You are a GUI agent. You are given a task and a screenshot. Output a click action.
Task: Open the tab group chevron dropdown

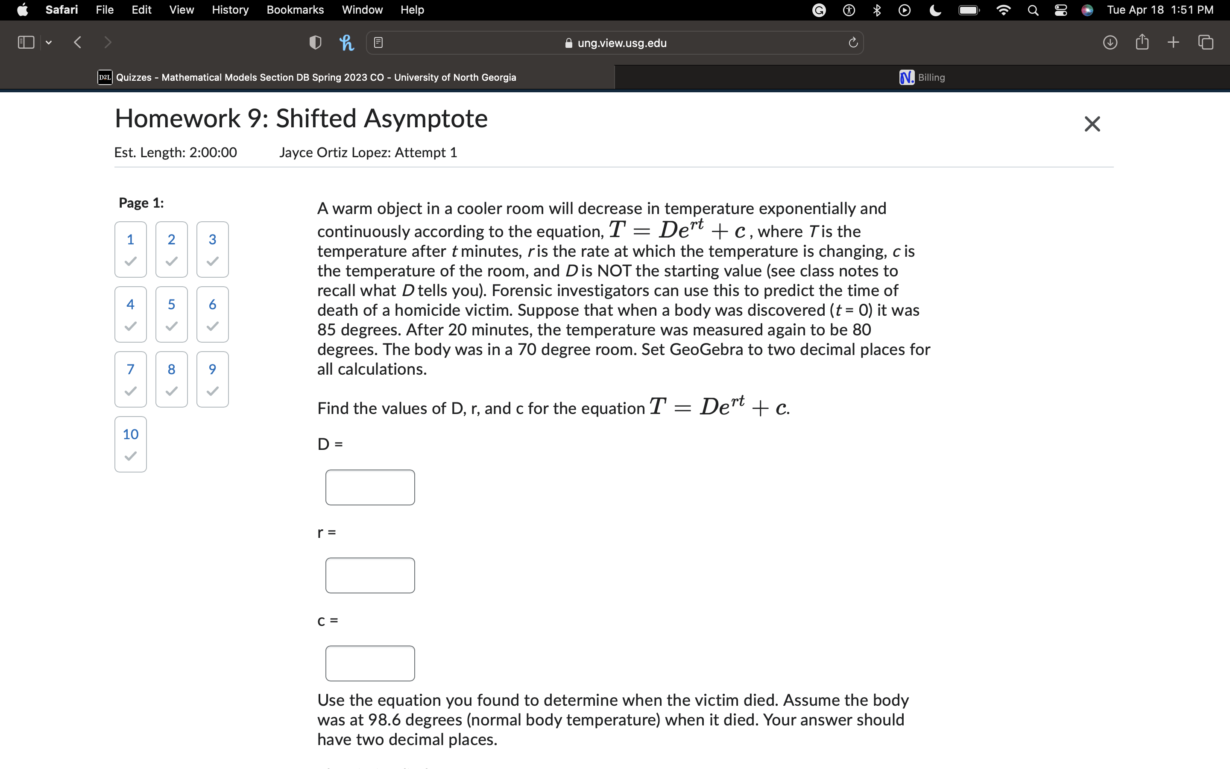(48, 43)
